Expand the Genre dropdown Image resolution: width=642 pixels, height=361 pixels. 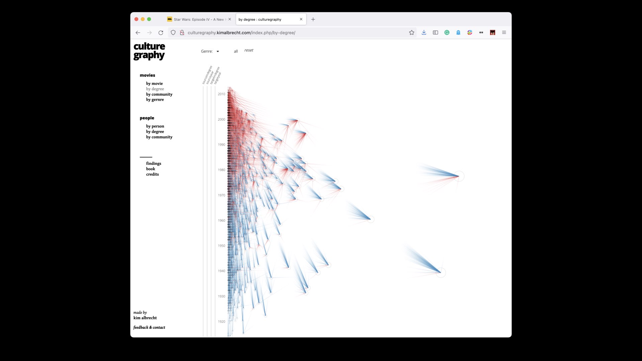pyautogui.click(x=210, y=51)
